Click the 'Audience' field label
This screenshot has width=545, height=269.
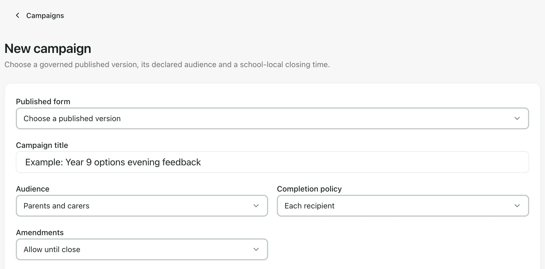[33, 189]
